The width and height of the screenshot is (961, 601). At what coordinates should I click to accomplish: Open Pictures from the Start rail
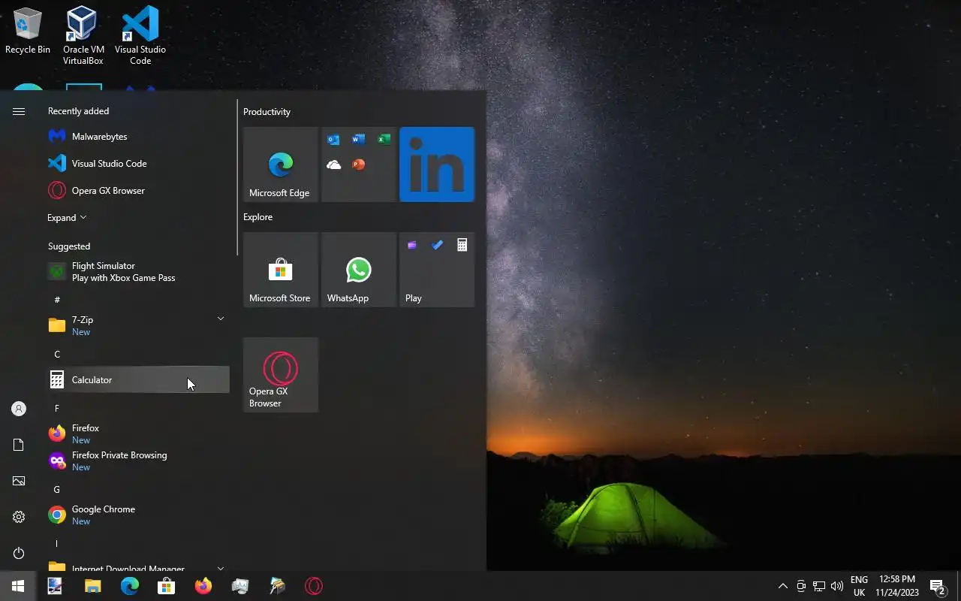(x=19, y=481)
